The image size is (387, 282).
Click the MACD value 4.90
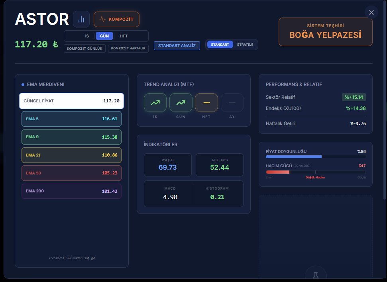pos(170,197)
